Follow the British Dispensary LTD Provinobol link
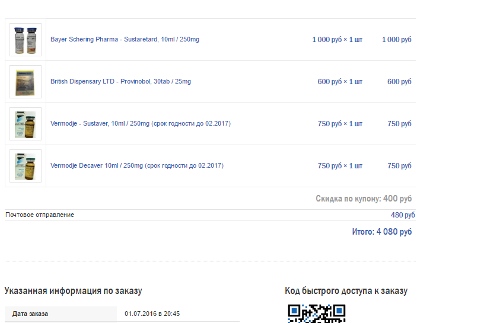The width and height of the screenshot is (484, 323). [x=120, y=81]
